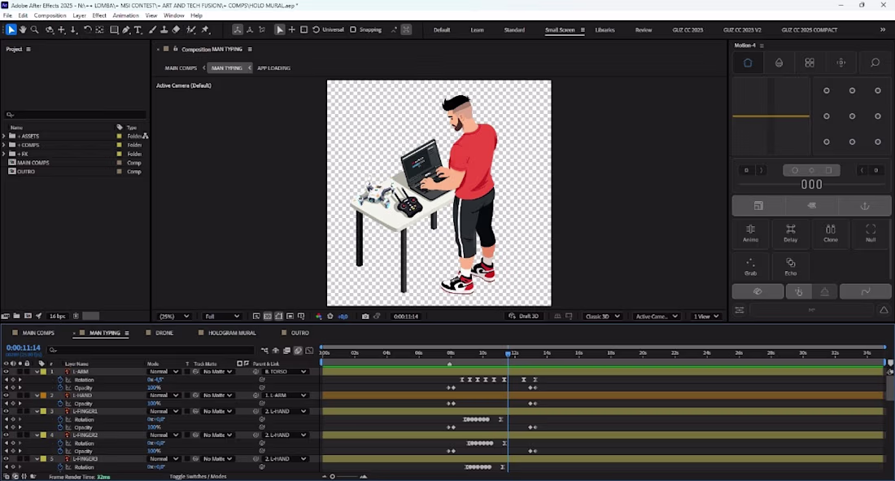Viewport: 895px width, 481px height.
Task: Open the Animation menu
Action: coord(125,15)
